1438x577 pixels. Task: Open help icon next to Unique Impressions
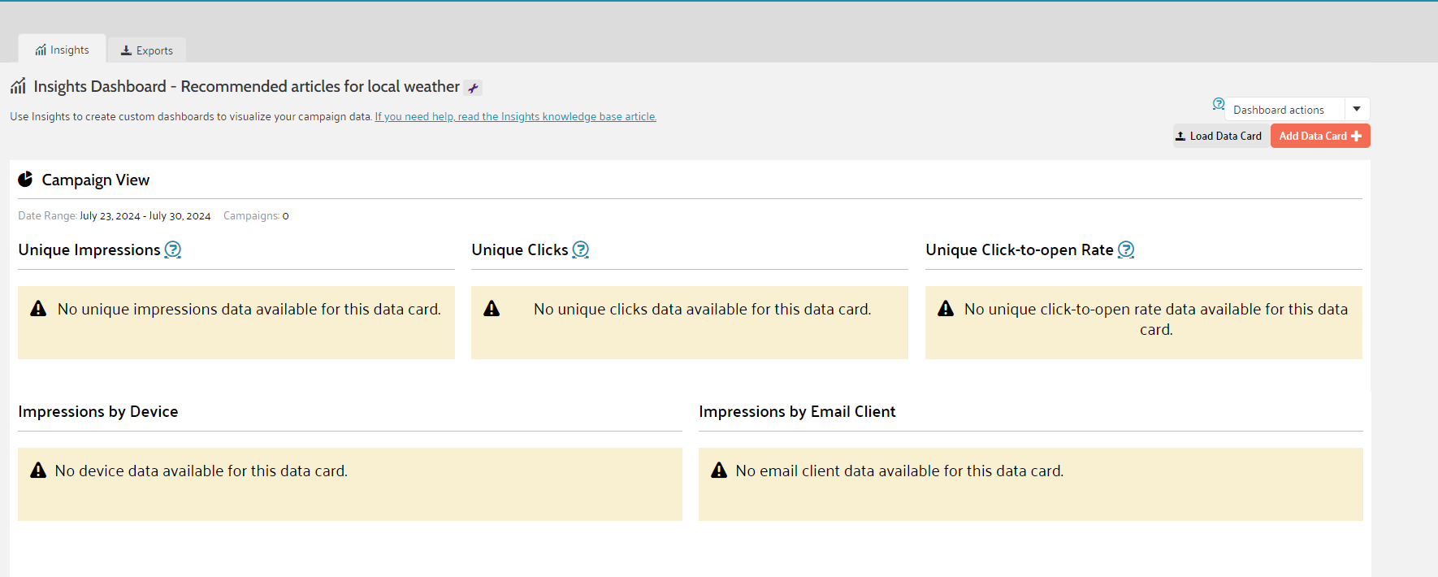[173, 249]
